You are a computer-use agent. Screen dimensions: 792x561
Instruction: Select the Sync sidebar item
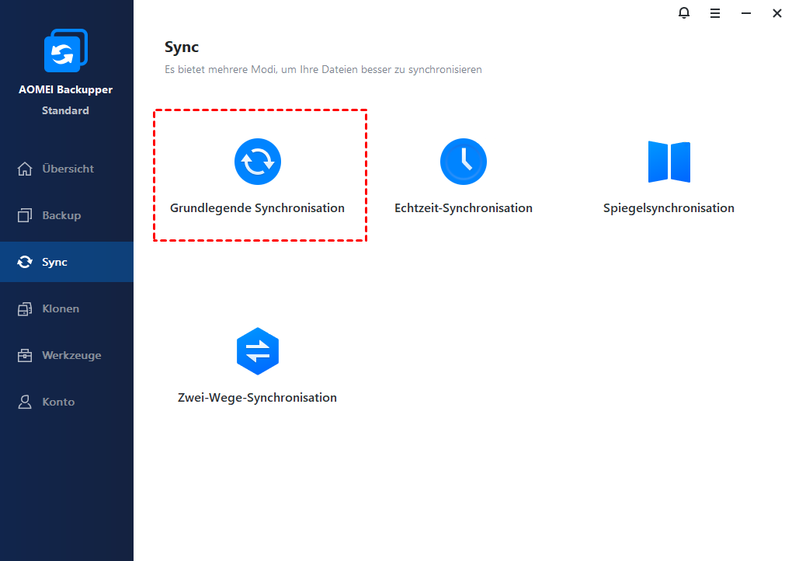(x=67, y=262)
